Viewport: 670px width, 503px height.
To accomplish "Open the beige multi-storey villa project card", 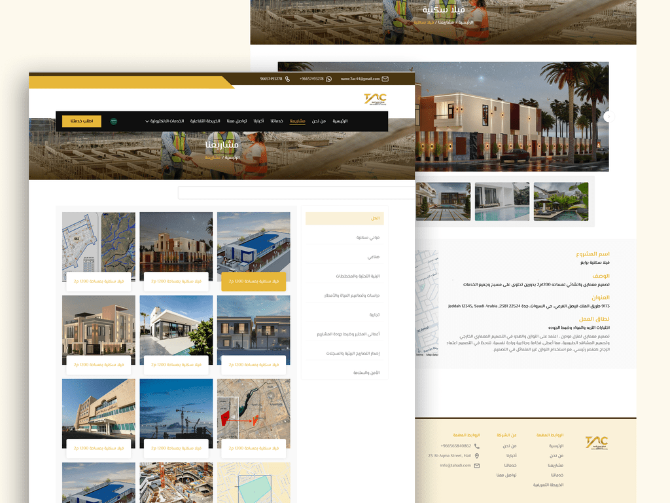I will (x=99, y=330).
